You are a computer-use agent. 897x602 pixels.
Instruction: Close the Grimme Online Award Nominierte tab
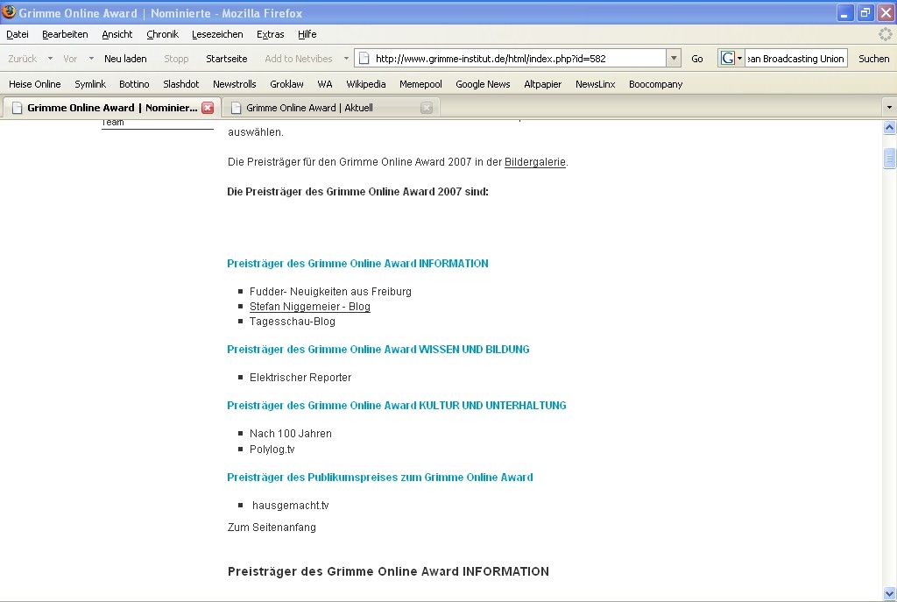click(208, 108)
